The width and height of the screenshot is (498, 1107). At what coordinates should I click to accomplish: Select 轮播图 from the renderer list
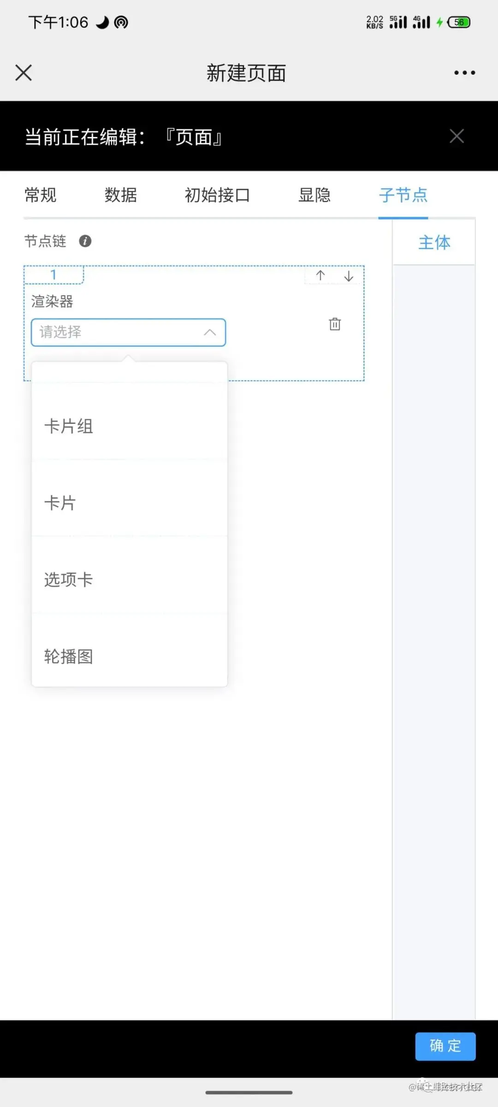(x=68, y=657)
